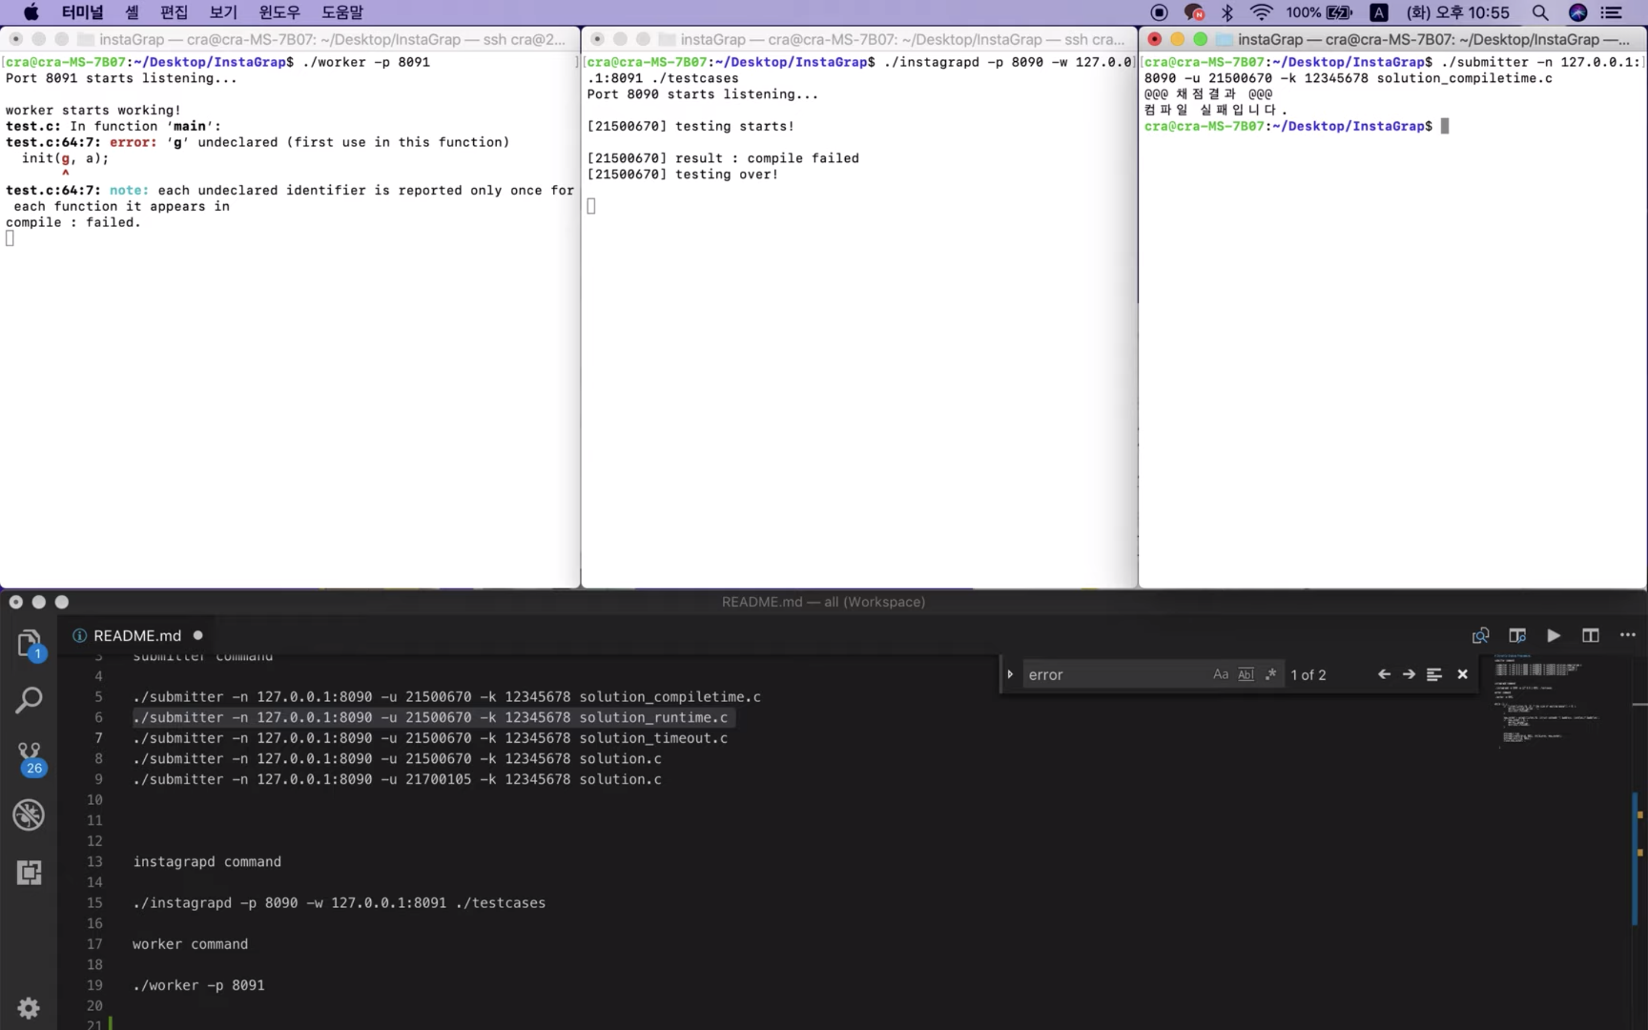Open the 편집 menu in menu bar
Viewport: 1648px width, 1030px height.
click(173, 12)
